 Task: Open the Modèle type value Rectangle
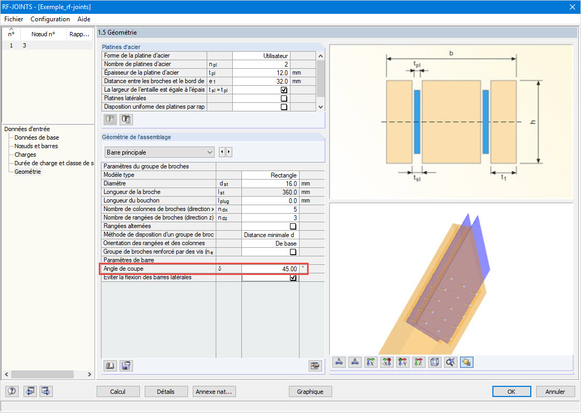click(x=270, y=175)
